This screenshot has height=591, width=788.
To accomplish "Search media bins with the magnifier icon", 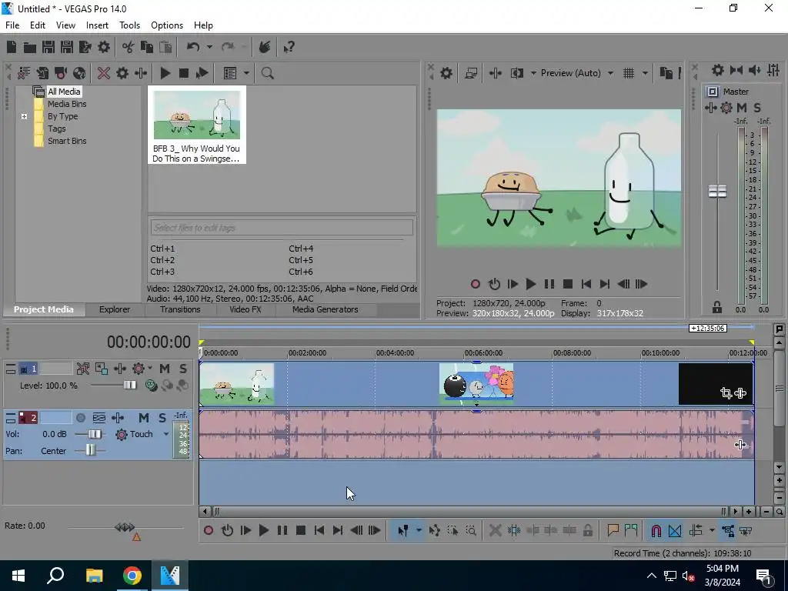I will pyautogui.click(x=267, y=73).
